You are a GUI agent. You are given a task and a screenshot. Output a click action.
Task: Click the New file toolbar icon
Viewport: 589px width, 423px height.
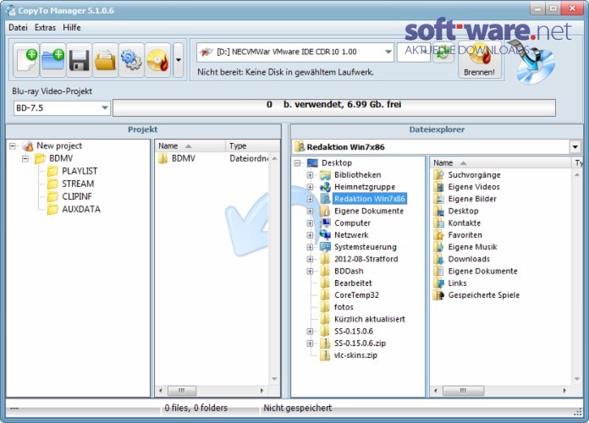pos(26,60)
